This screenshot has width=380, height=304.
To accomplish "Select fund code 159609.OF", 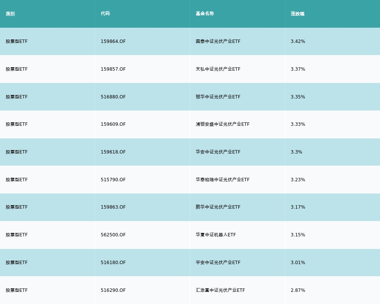I will pos(113,124).
